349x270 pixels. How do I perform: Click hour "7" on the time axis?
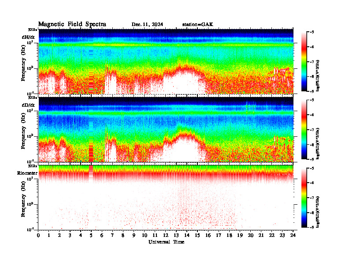[112, 235]
